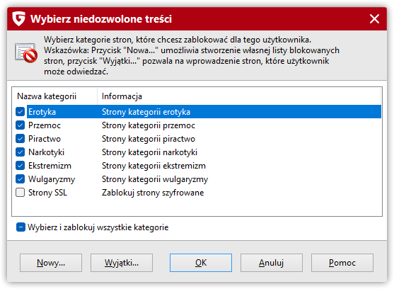Close the Wybierz niedozwolone treści dialog
This screenshot has height=289, width=394.
[x=374, y=19]
